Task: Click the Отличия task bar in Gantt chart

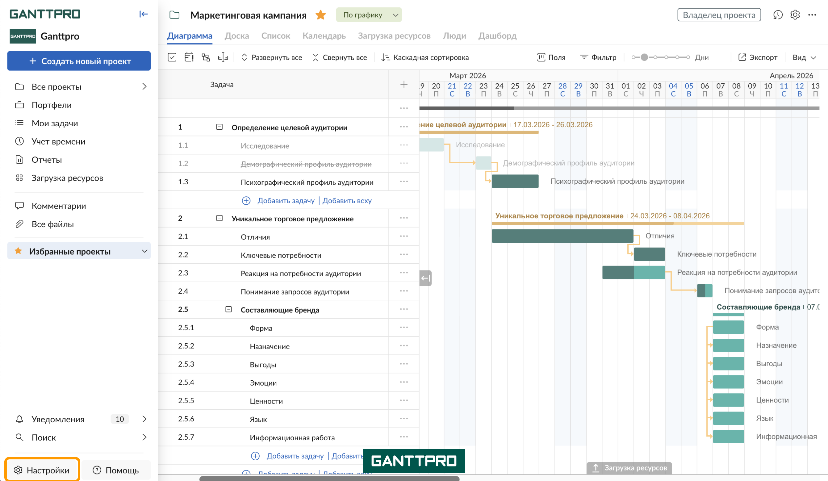Action: pos(562,236)
